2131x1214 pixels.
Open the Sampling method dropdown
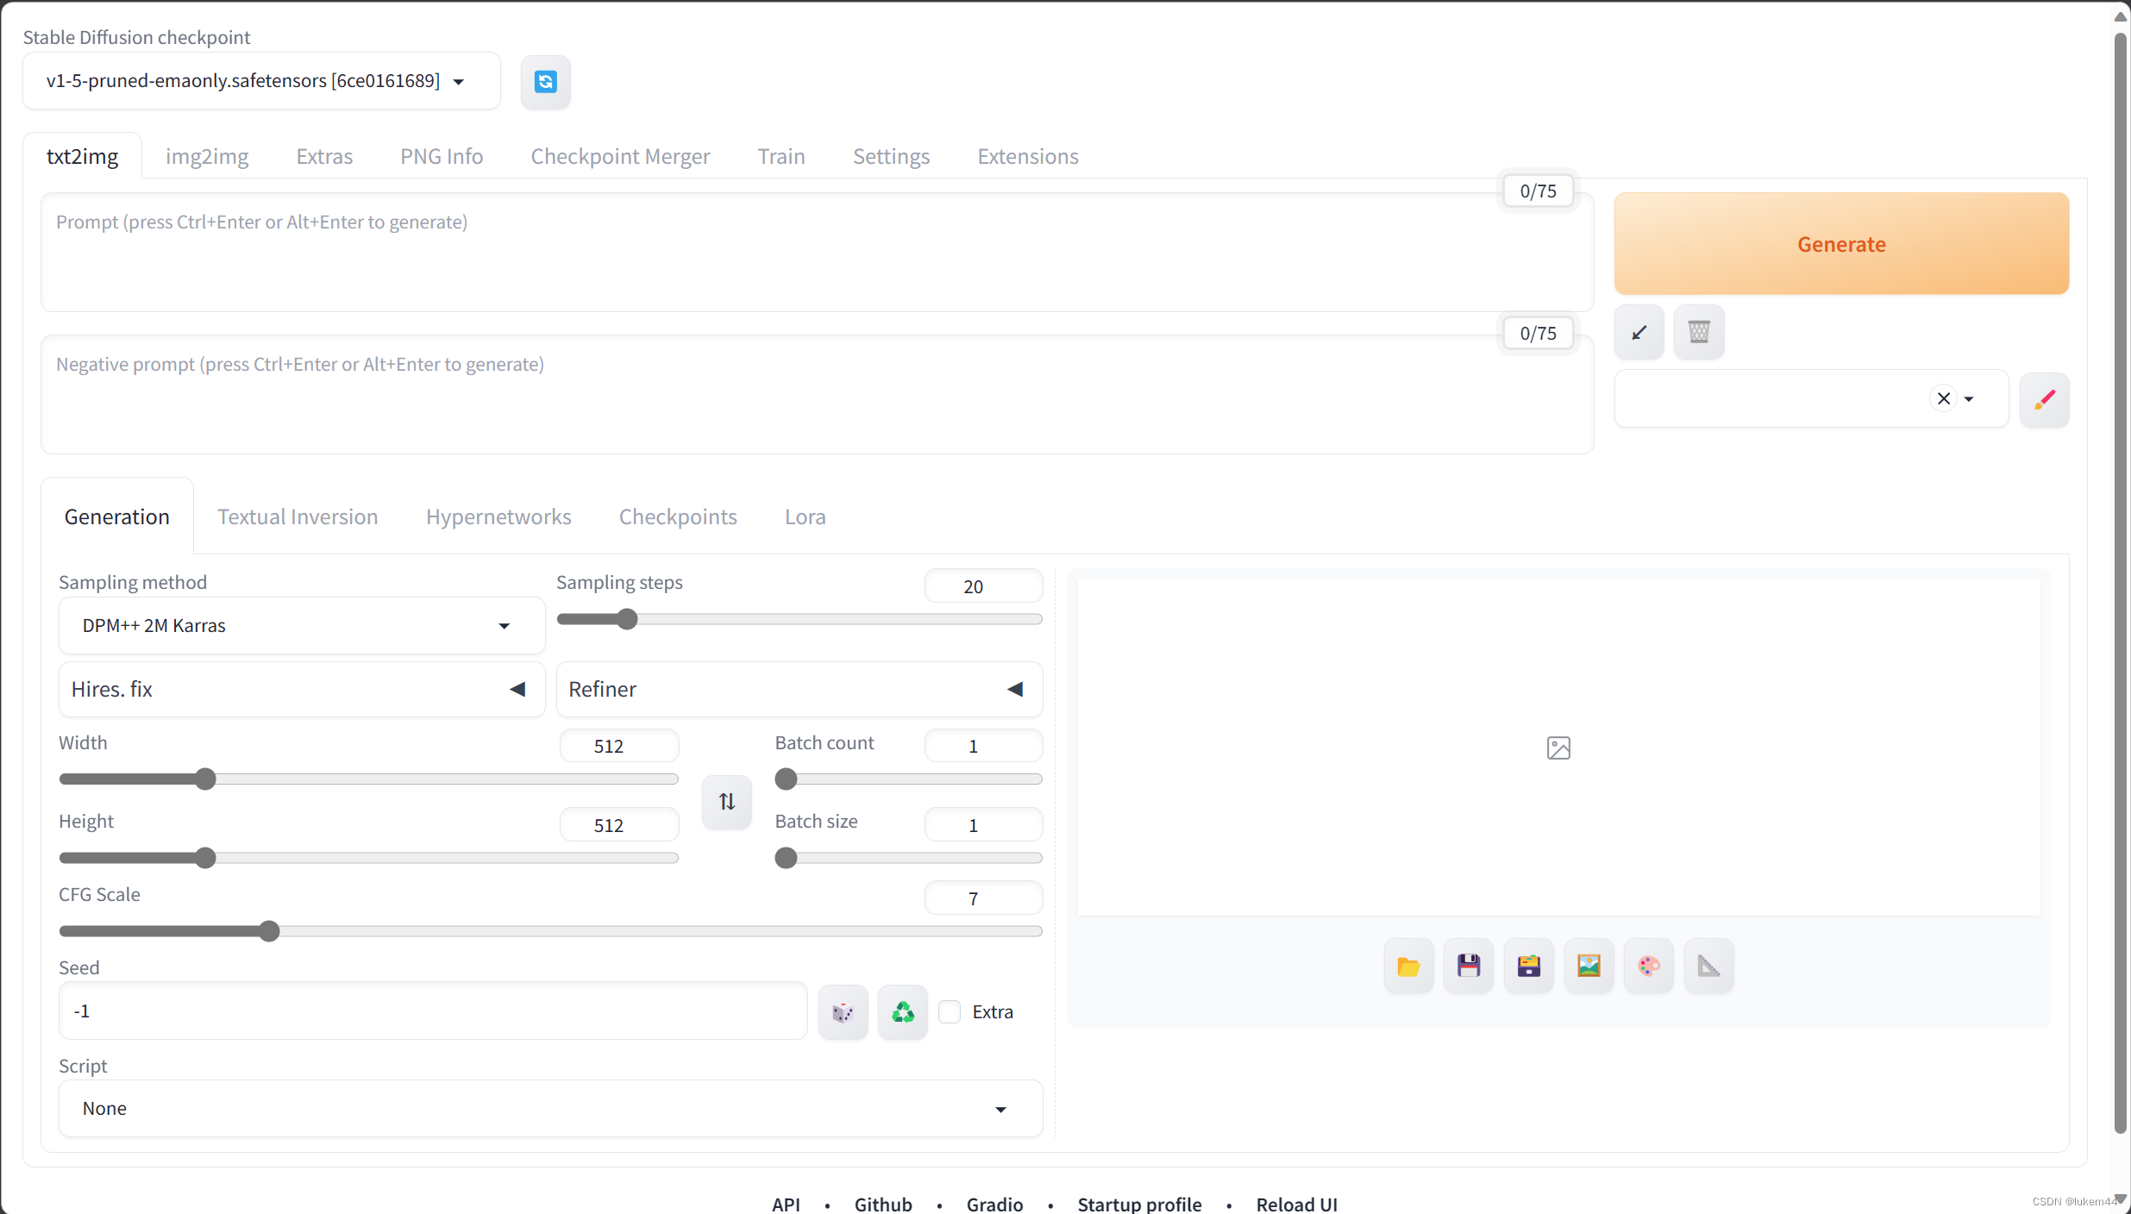point(302,625)
